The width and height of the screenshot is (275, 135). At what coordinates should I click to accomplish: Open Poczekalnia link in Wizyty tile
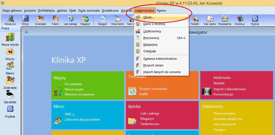73,84
